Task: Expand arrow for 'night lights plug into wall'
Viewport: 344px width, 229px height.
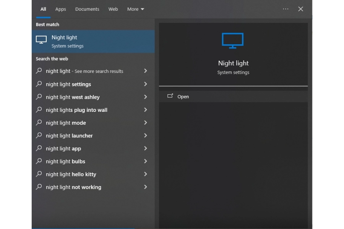Action: (x=145, y=110)
